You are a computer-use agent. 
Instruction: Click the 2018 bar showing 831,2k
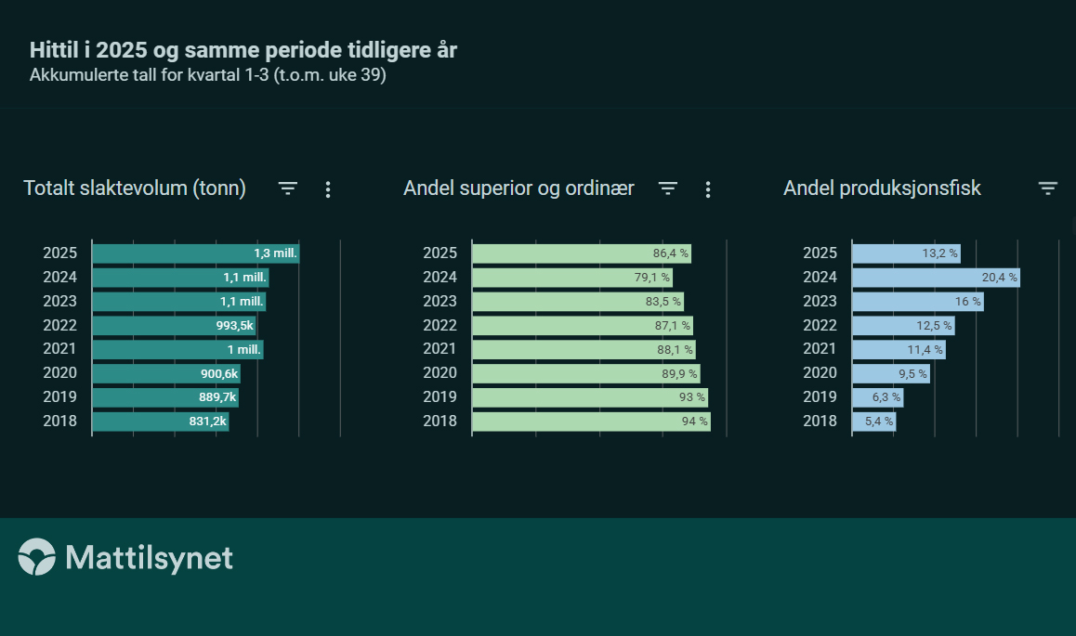(160, 422)
